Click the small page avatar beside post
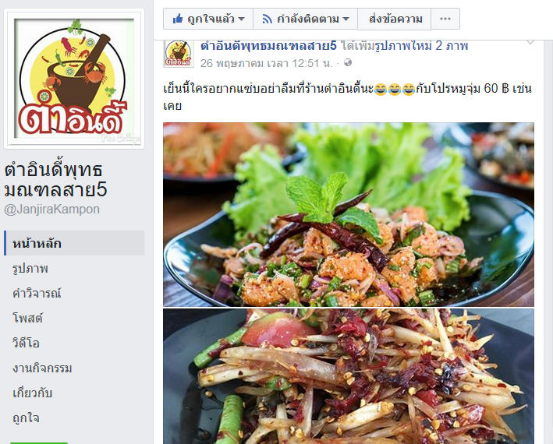The width and height of the screenshot is (553, 444). pos(179,53)
